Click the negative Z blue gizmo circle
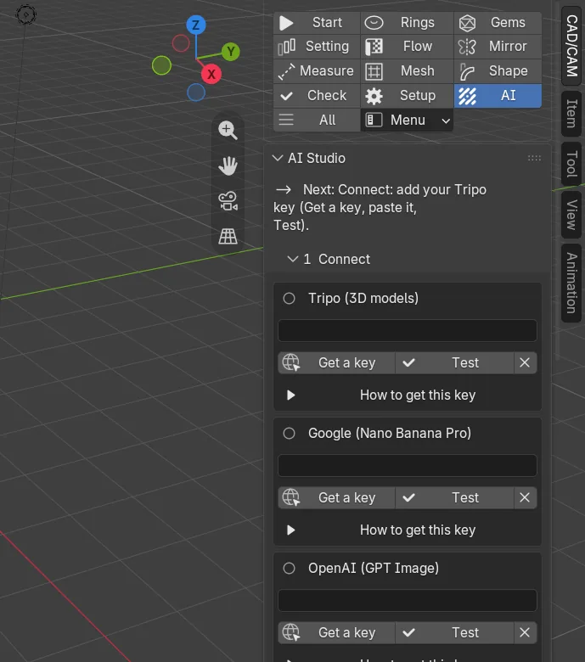This screenshot has height=662, width=585. (x=196, y=93)
